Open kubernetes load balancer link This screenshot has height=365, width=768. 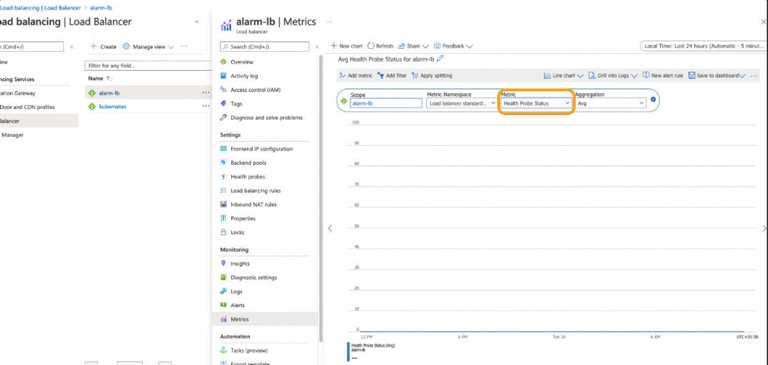coord(113,106)
